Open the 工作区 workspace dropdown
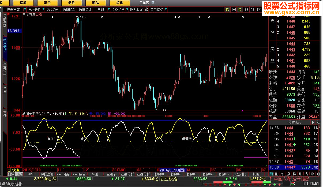323x187 pixels. point(153,3)
